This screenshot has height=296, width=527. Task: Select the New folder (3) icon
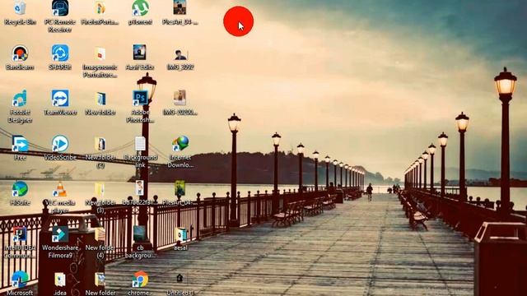click(100, 189)
